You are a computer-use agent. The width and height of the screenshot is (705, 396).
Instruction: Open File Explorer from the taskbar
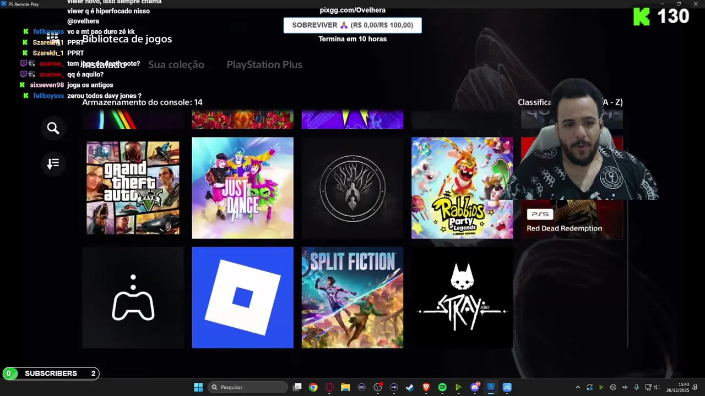(x=345, y=387)
